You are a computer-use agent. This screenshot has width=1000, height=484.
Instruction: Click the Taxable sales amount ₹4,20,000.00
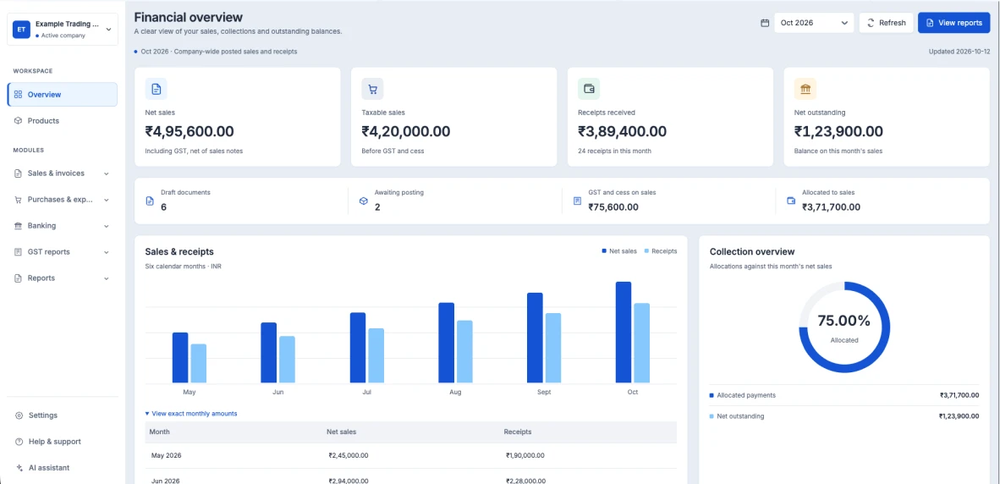click(x=405, y=131)
